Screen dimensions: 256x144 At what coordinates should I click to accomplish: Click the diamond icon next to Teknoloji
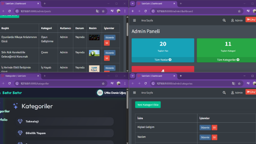click(x=20, y=121)
